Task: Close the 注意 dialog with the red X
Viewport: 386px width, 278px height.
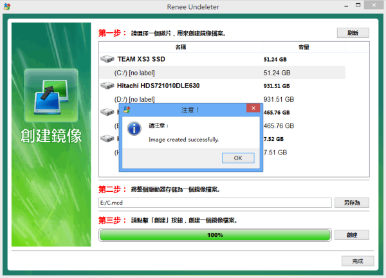Action: click(x=253, y=108)
